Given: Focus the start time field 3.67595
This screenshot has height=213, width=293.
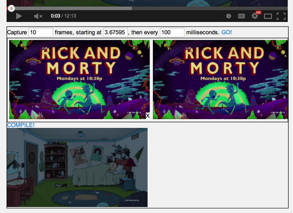Looking at the screenshot, I should pos(115,33).
